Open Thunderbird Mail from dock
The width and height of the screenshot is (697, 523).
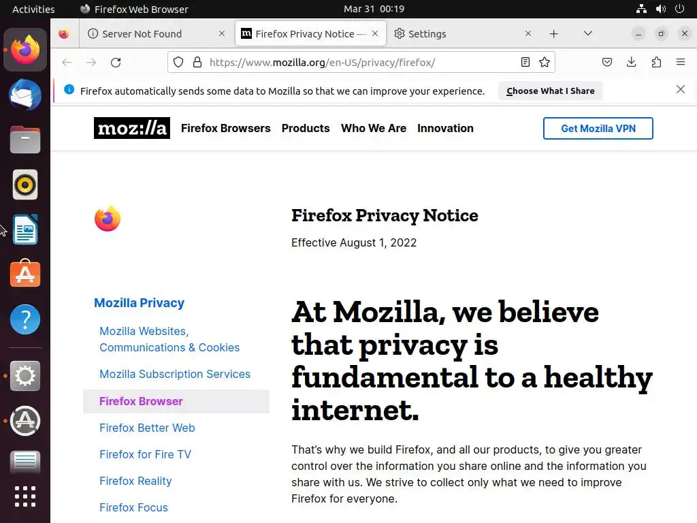click(x=25, y=95)
